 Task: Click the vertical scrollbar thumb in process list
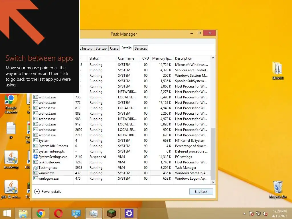pos(213,154)
